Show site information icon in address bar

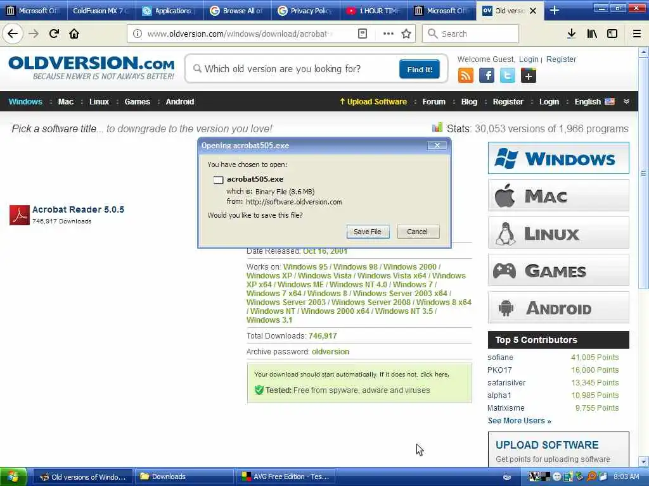click(138, 34)
